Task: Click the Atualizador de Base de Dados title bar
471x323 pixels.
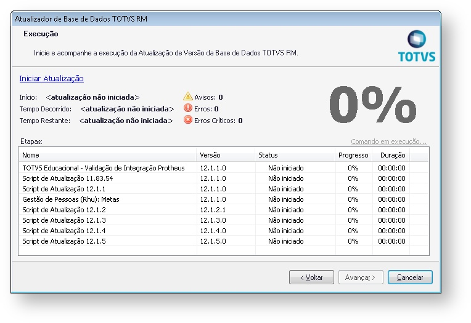Action: (226, 19)
